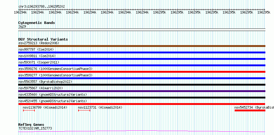The image size is (274, 135).
Task: Select the nsv1123731 (Alsmadi2014) small variant glyph
Action: 84,110
